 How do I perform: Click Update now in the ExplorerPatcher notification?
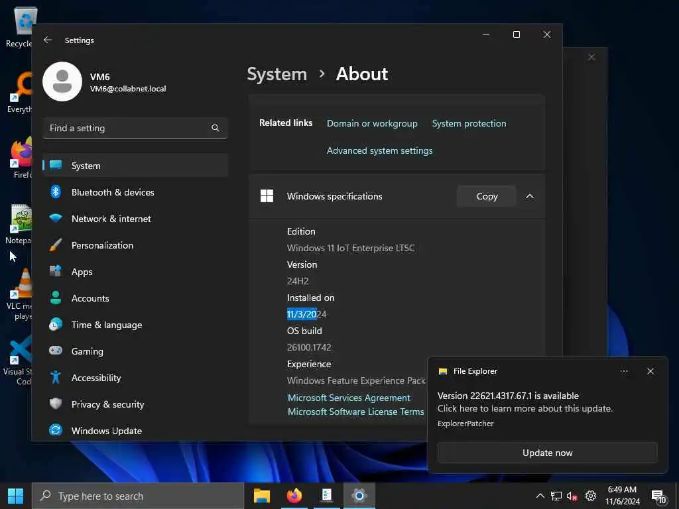click(x=547, y=453)
